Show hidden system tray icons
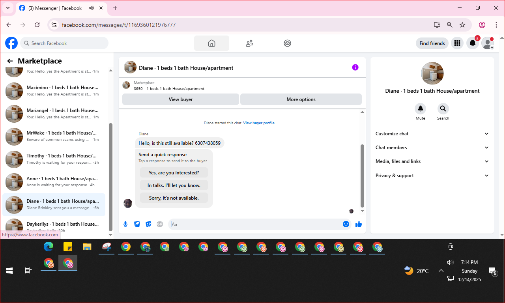Screen dimensions: 505x303 441,271
